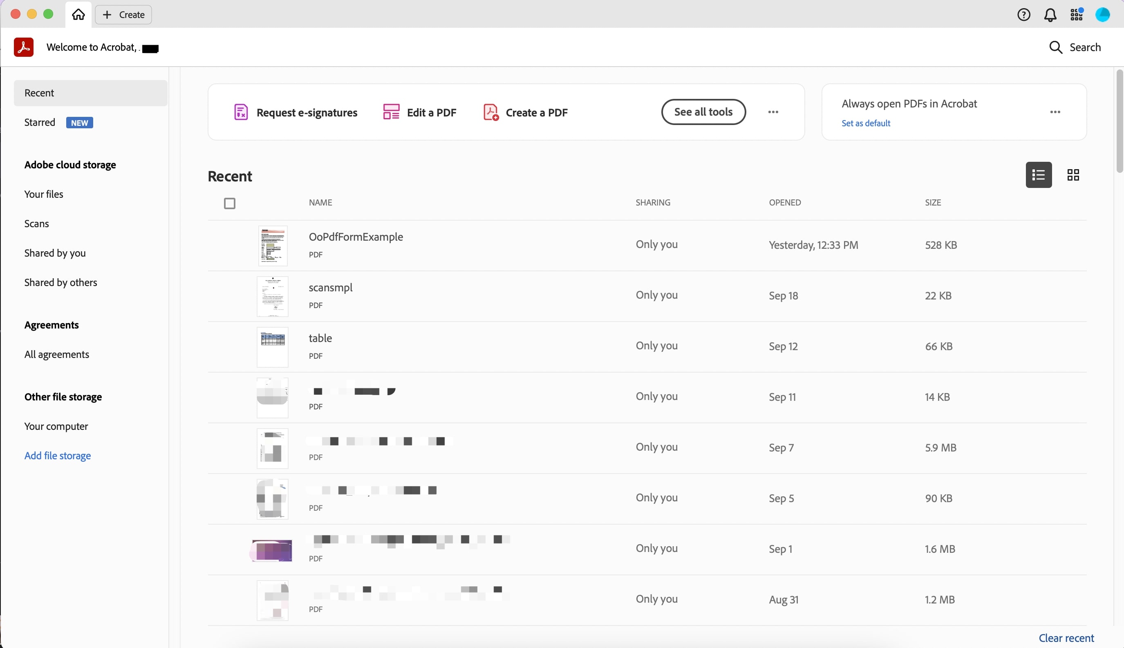Check the select-all files checkbox
This screenshot has height=648, width=1124.
pyautogui.click(x=230, y=203)
